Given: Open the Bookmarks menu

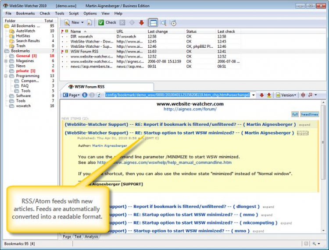Looking at the screenshot, I should [x=25, y=14].
